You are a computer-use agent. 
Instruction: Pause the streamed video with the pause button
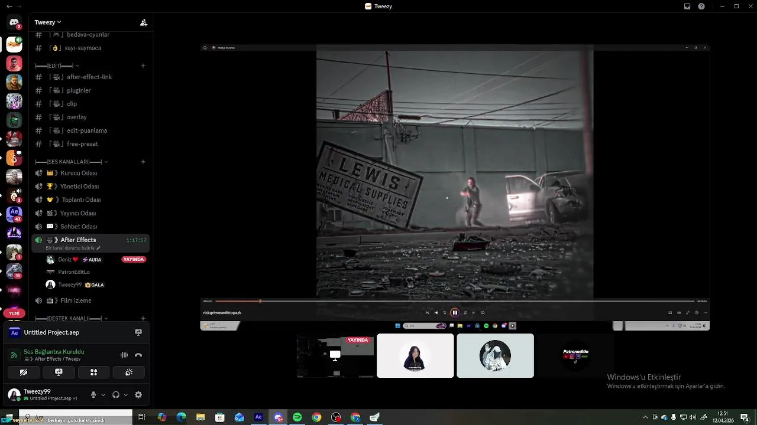click(454, 313)
